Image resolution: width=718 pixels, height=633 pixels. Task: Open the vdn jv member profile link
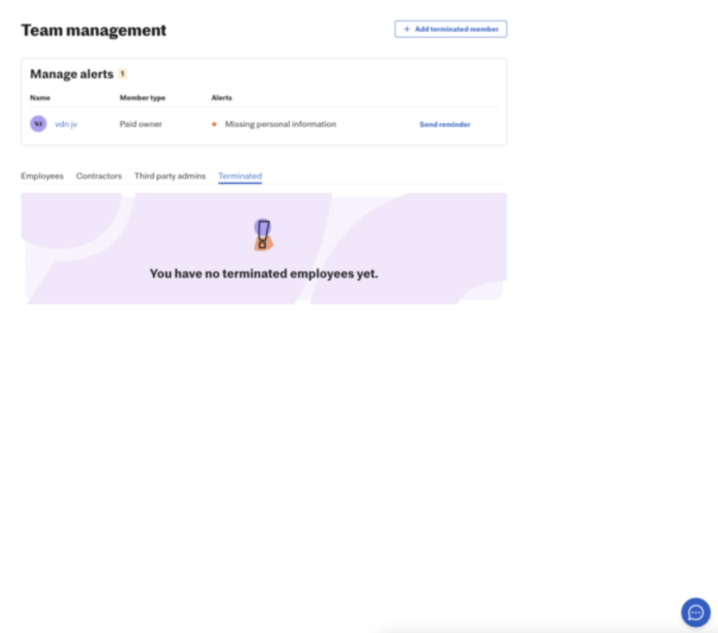point(66,125)
